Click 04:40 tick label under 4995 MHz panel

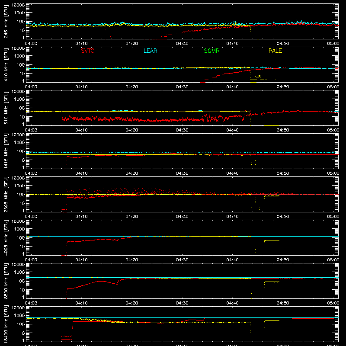[232, 260]
